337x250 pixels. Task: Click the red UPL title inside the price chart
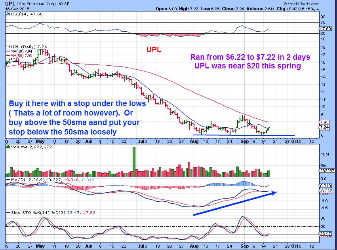tap(154, 49)
